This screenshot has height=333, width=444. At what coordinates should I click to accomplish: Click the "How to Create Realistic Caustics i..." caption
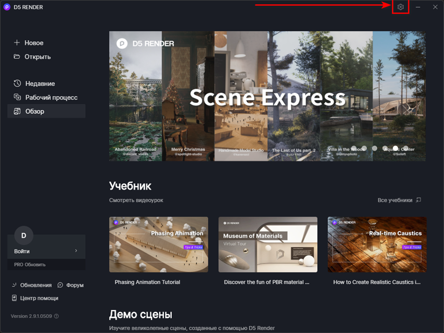coord(377,282)
